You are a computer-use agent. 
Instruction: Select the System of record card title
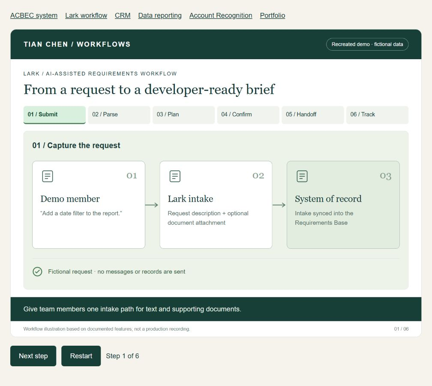[328, 199]
